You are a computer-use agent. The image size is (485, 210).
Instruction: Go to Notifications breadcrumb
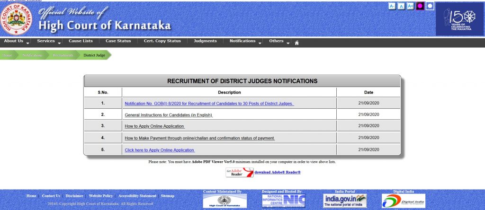(x=33, y=55)
